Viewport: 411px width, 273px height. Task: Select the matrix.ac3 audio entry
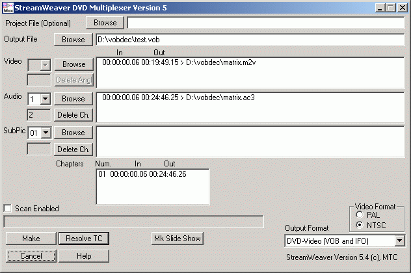tap(178, 97)
